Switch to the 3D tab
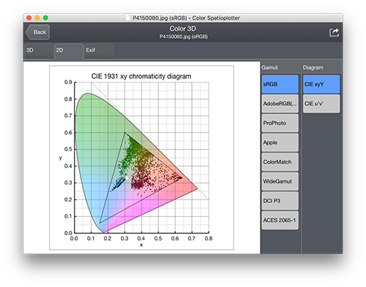 pos(39,51)
